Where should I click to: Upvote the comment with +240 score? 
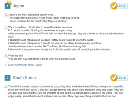pyautogui.click(x=6, y=57)
